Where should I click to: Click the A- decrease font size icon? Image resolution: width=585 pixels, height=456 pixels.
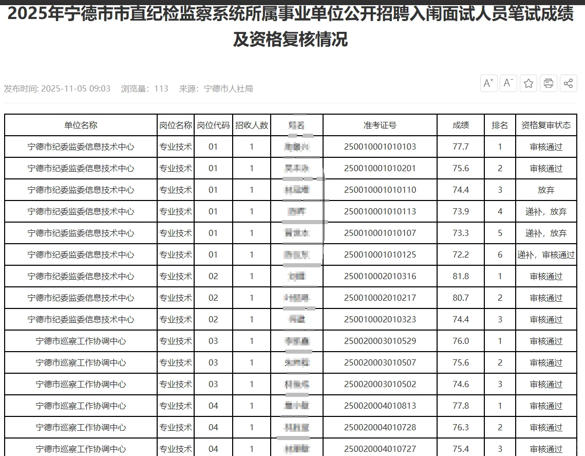pos(508,83)
